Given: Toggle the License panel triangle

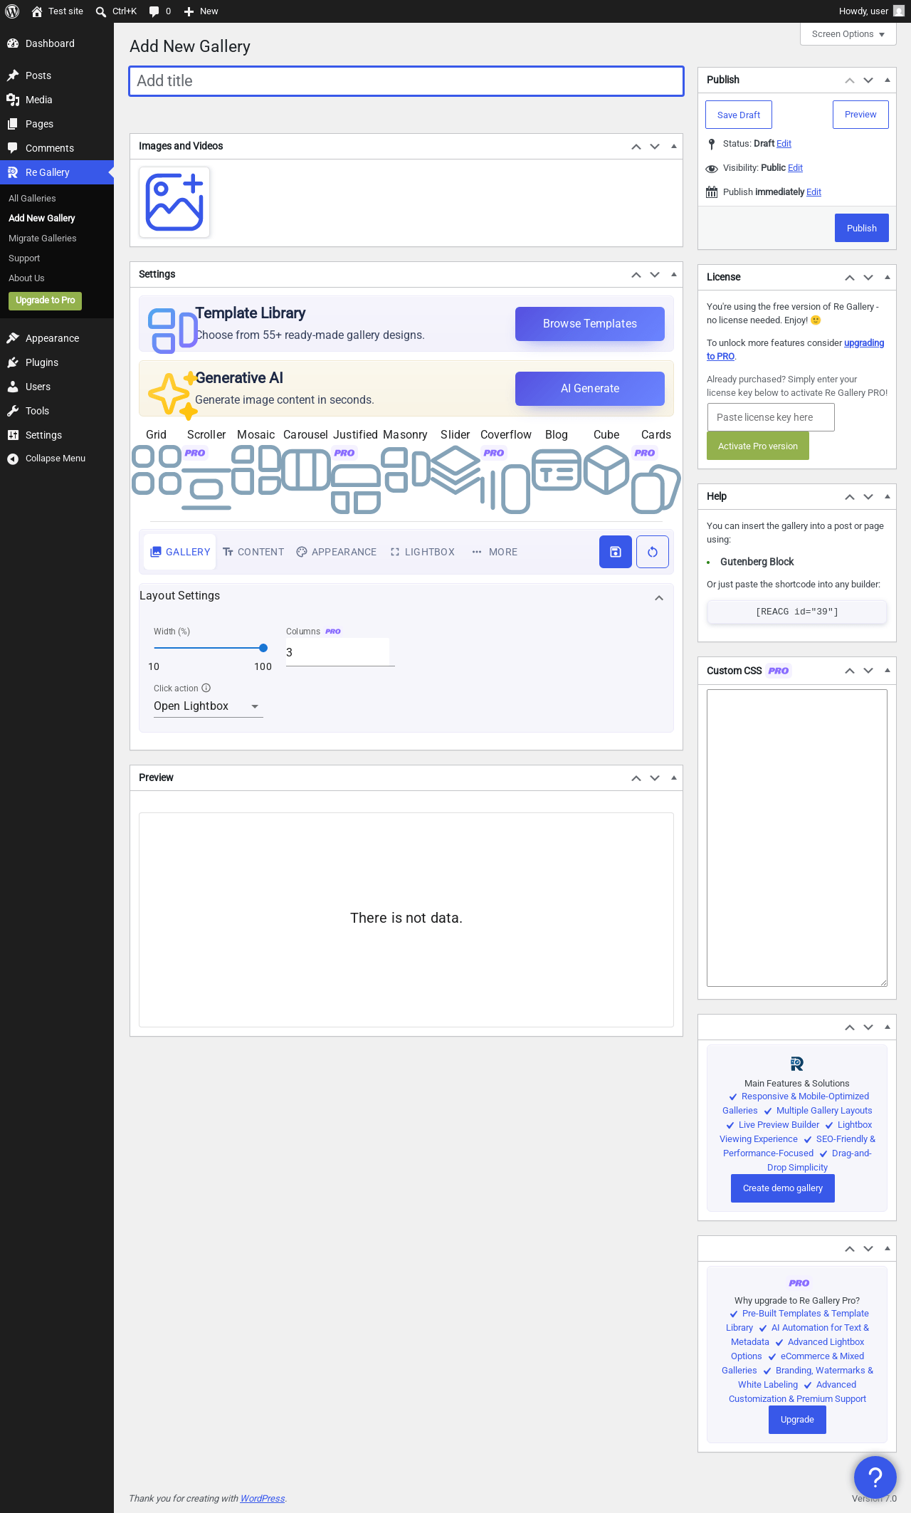Looking at the screenshot, I should click(x=888, y=277).
